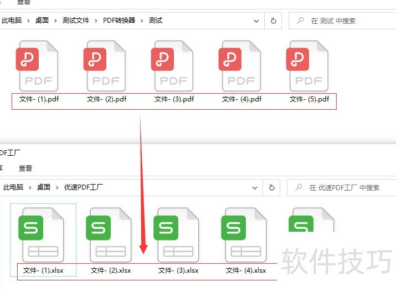The width and height of the screenshot is (396, 291).
Task: Go to 此电脑 in the 优速PDF工厂 window breadcrumb
Action: click(x=13, y=187)
